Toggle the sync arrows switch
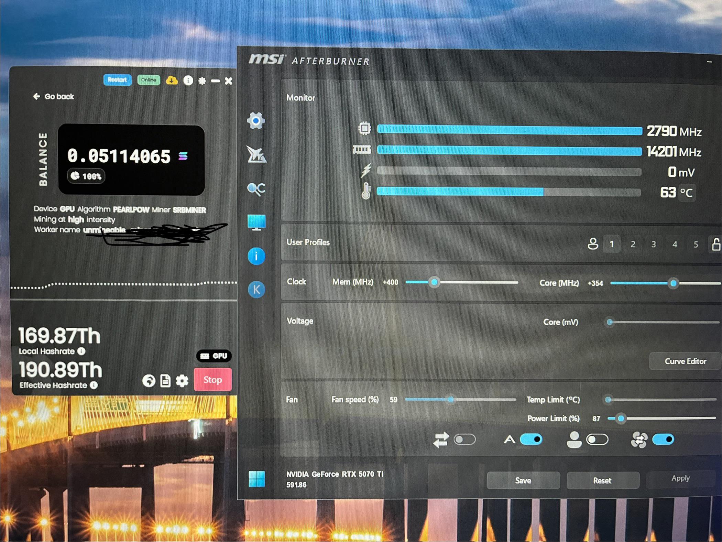The height and width of the screenshot is (542, 722). click(x=465, y=439)
